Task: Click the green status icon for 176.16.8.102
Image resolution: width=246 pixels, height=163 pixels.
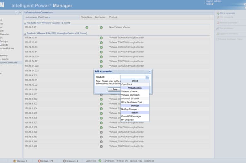Action: pyautogui.click(x=101, y=99)
